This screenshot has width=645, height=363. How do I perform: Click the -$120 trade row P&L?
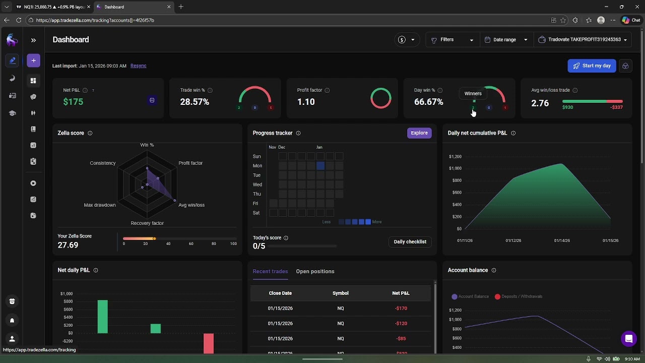pyautogui.click(x=401, y=323)
